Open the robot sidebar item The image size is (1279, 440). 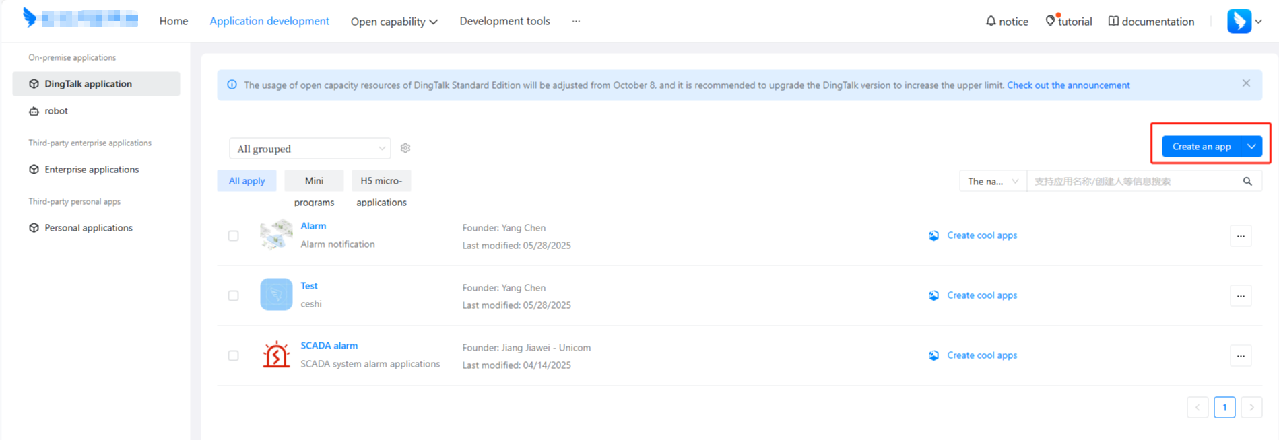56,111
